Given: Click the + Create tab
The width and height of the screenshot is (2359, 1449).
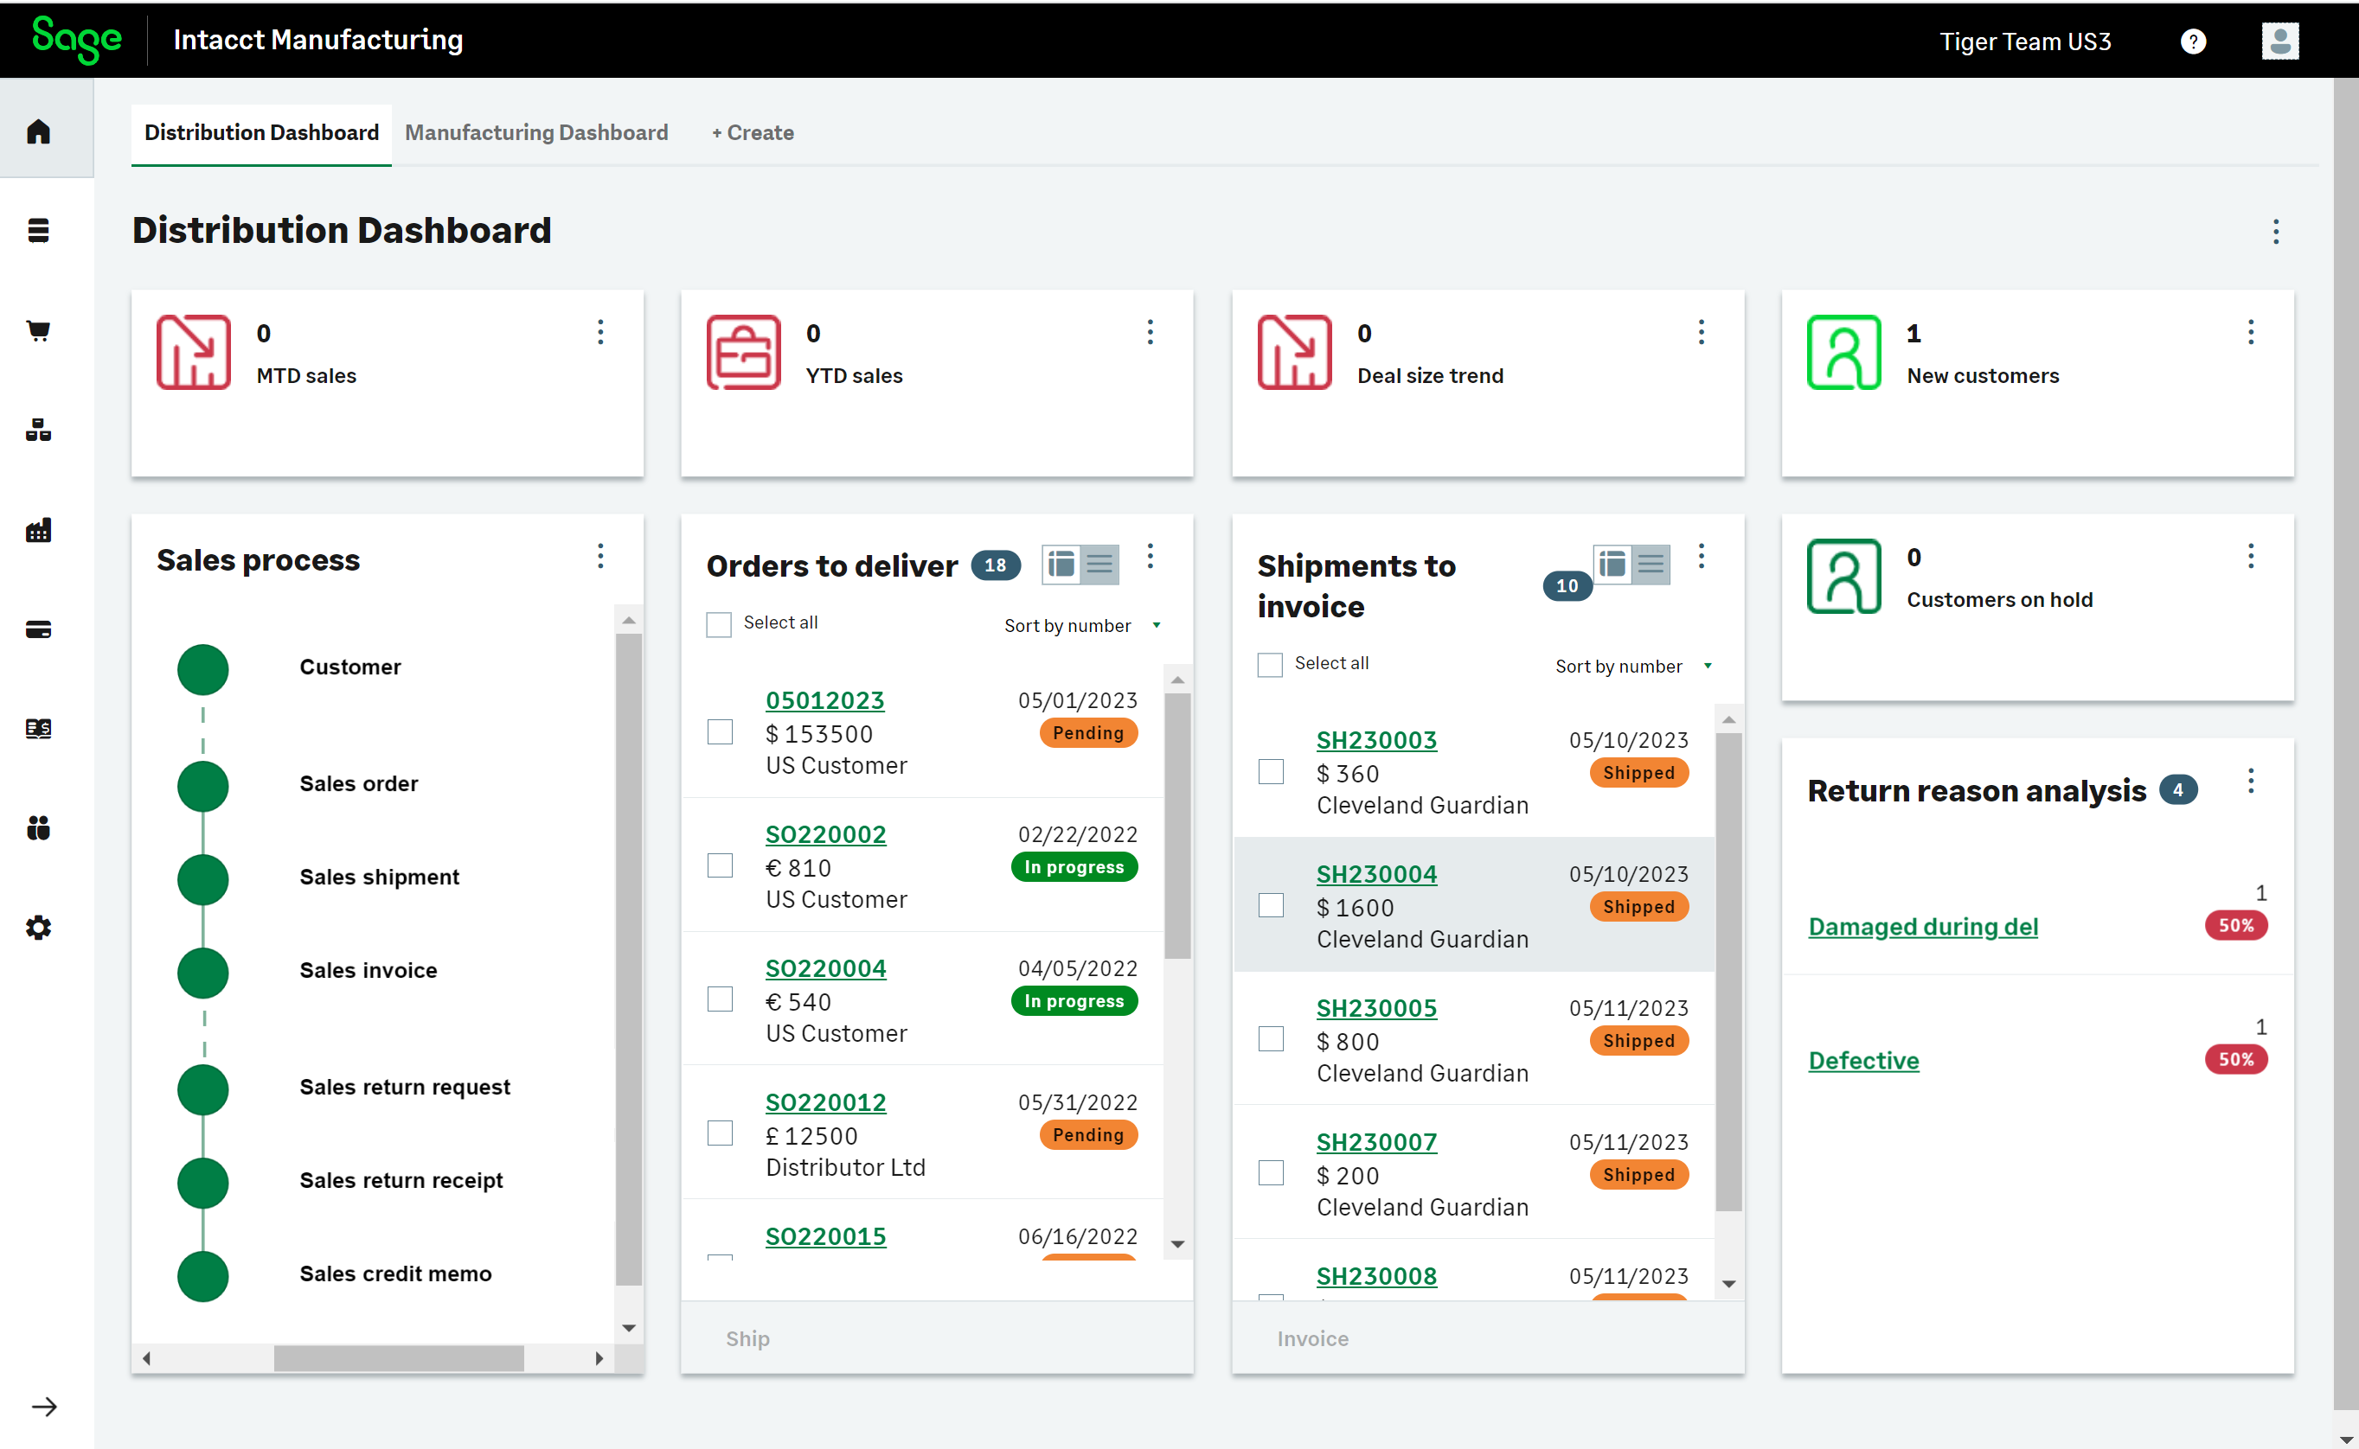Looking at the screenshot, I should [x=752, y=132].
